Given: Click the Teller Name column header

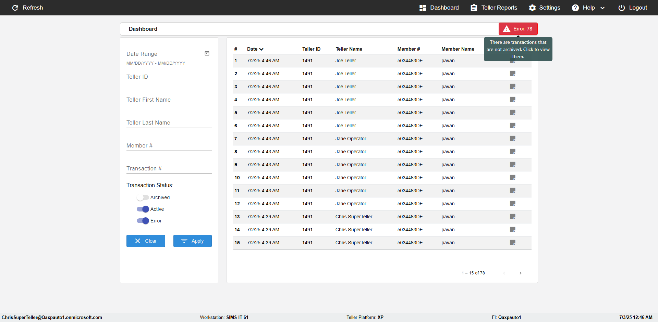Looking at the screenshot, I should [x=349, y=49].
